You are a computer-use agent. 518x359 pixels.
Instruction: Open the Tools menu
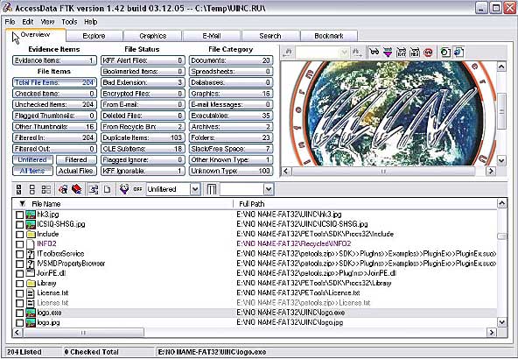pos(69,22)
